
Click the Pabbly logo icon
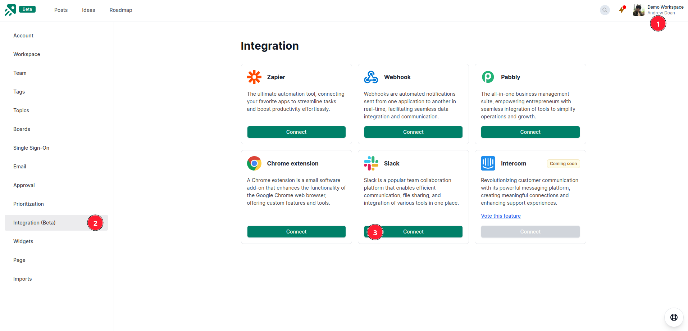click(488, 77)
